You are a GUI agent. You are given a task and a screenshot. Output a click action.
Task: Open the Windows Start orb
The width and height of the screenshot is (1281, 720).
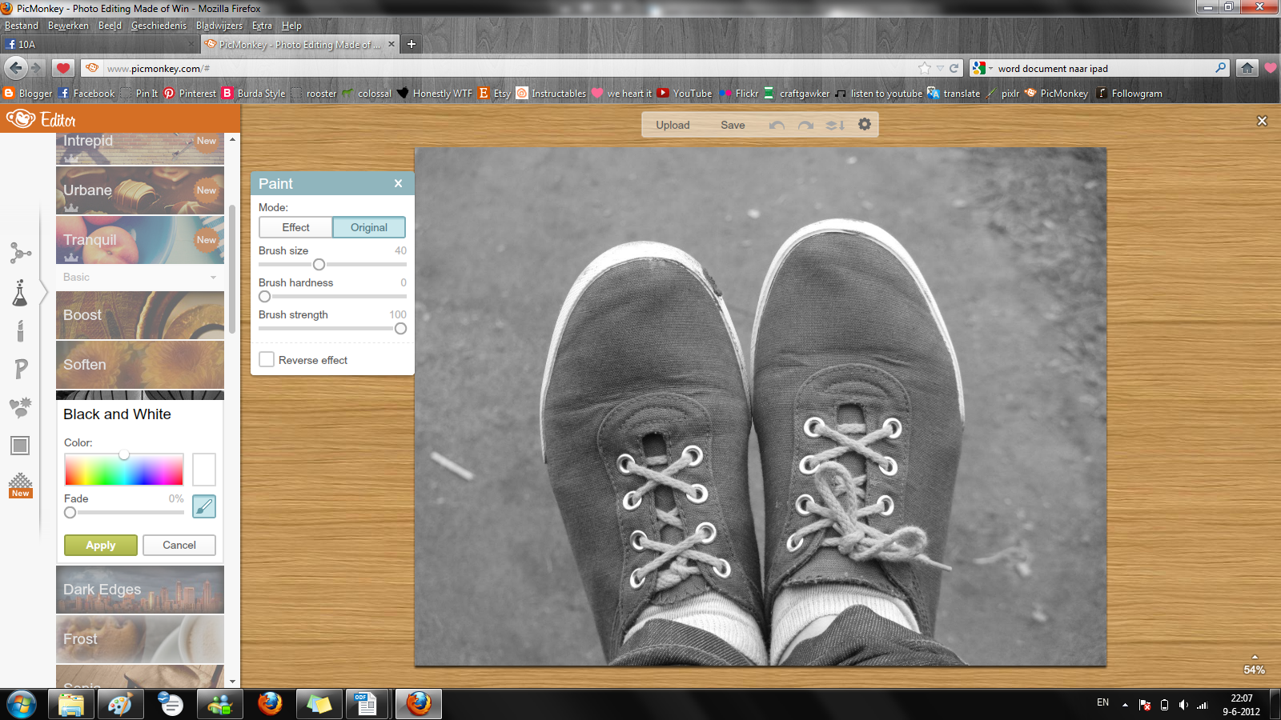pyautogui.click(x=21, y=705)
